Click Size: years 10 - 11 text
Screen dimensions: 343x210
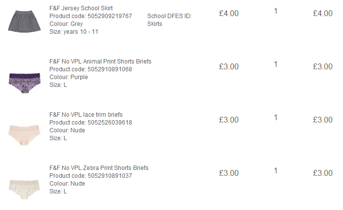tap(74, 32)
